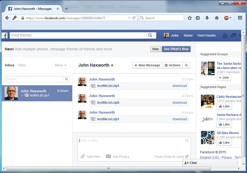Like the Santa Barbara Arts Fund page
The width and height of the screenshot is (247, 173).
224,124
